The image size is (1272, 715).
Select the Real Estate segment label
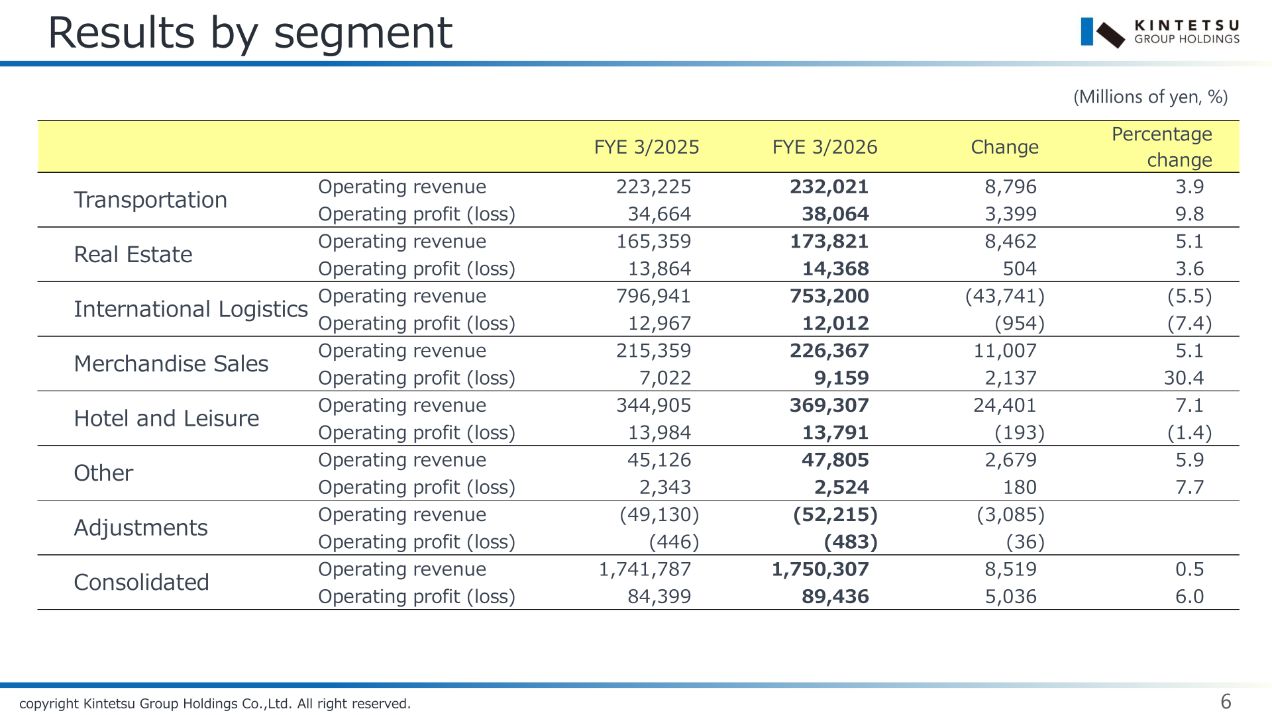[133, 255]
